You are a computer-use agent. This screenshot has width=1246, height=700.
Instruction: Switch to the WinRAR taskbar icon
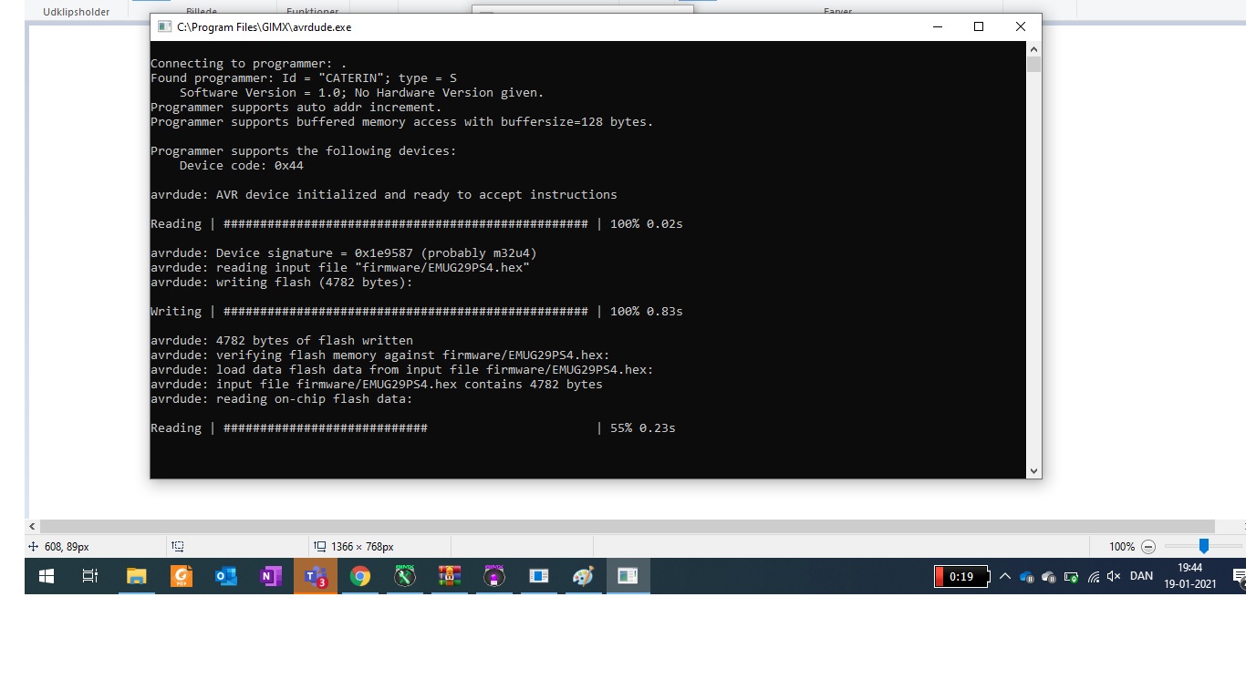449,576
